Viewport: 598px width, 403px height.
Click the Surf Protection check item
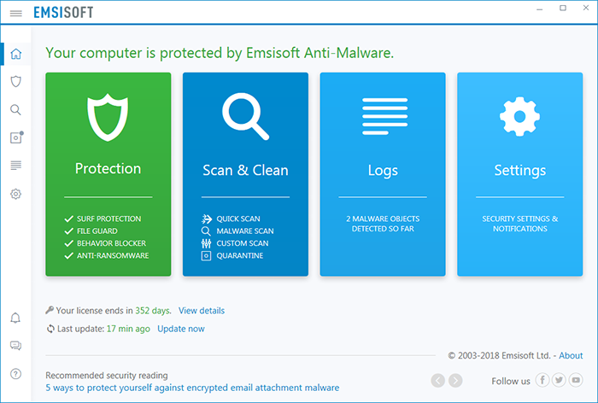[103, 219]
